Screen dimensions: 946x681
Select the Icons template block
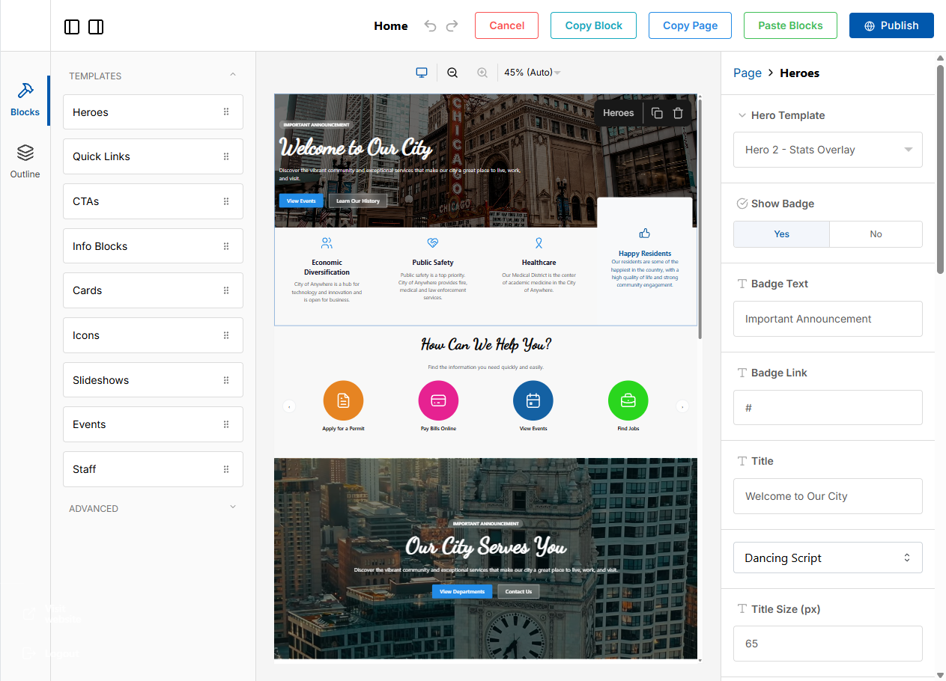coord(153,335)
